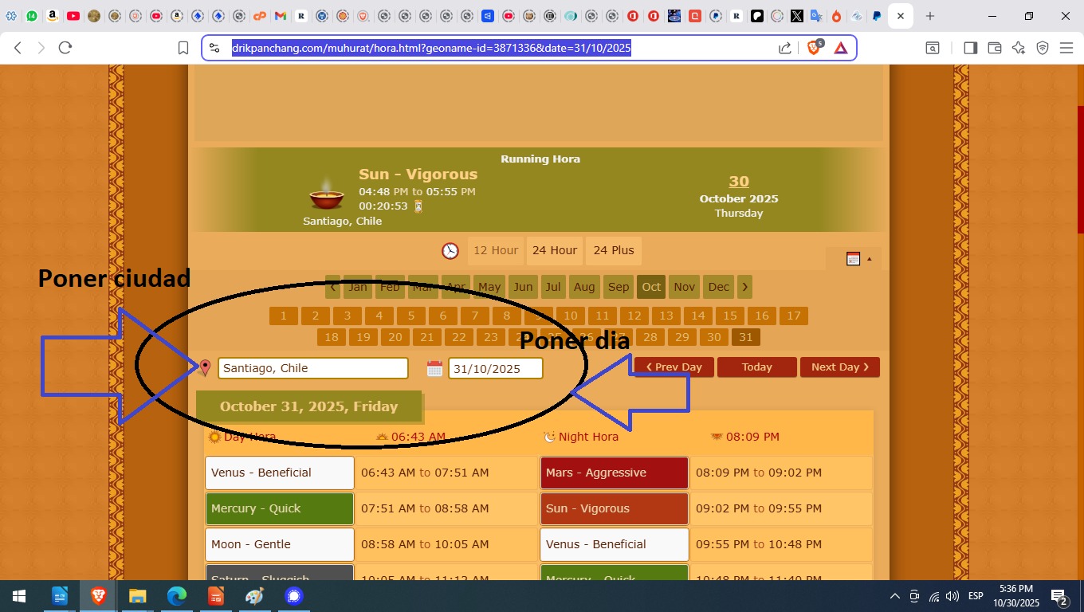This screenshot has width=1084, height=612.
Task: Click the red location pin icon
Action: click(205, 367)
